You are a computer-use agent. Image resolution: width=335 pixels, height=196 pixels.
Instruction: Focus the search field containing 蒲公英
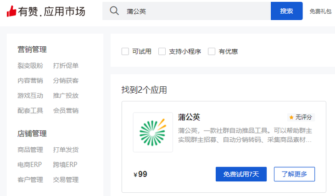click(x=186, y=11)
